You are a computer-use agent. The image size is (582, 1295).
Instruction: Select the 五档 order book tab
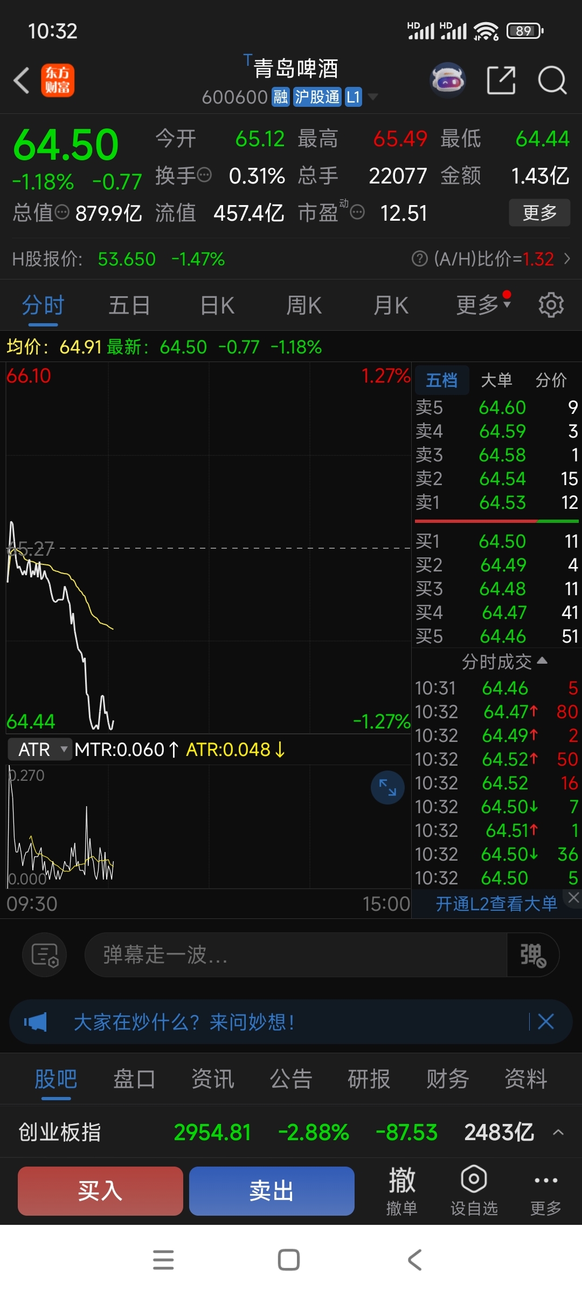point(442,380)
